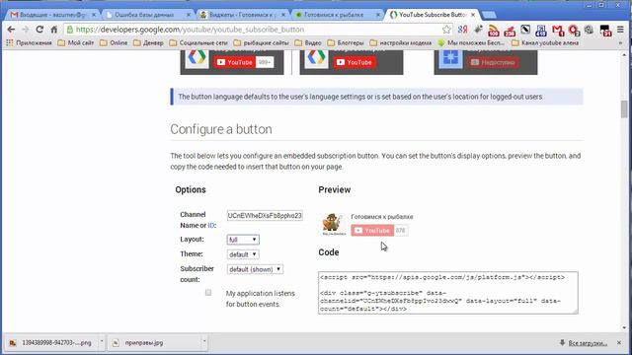Follow the 'ID' link in Channel Name label
This screenshot has width=632, height=355.
click(x=211, y=226)
